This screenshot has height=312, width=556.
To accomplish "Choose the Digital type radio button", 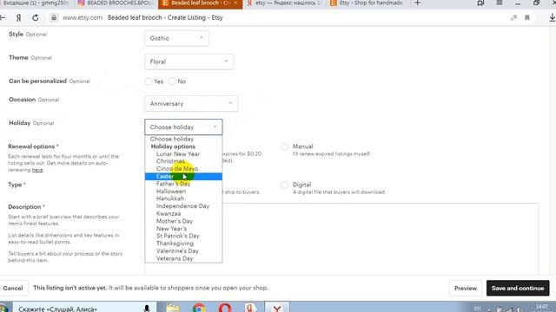I will [284, 185].
